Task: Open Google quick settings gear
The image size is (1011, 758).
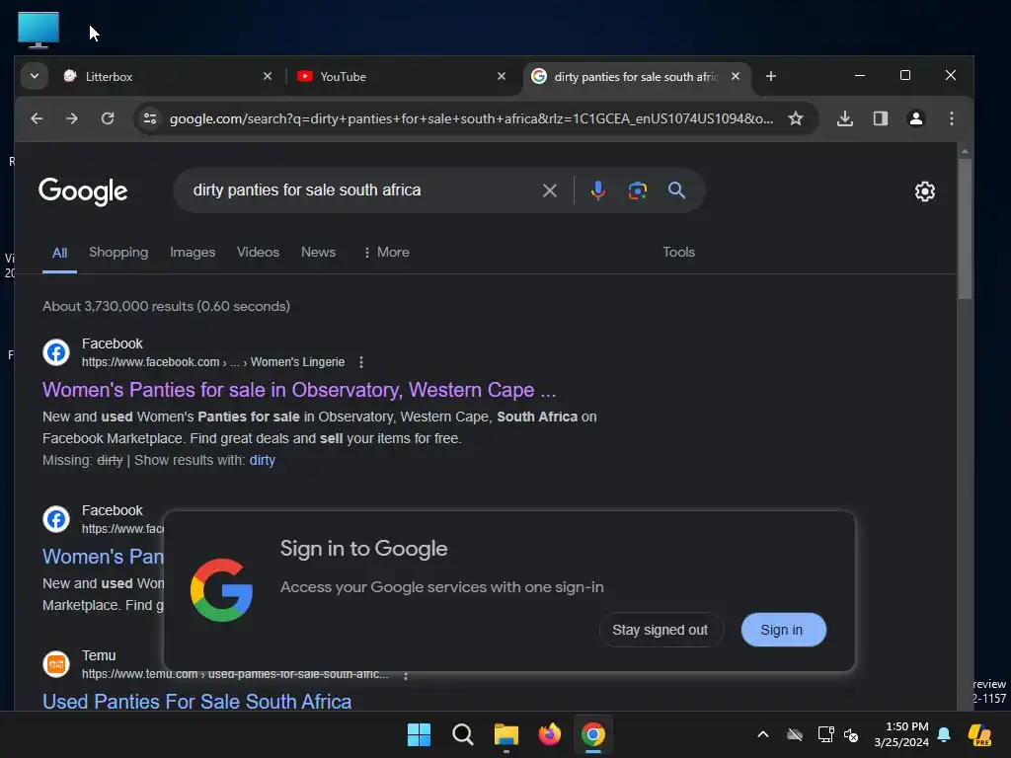Action: pos(924,191)
